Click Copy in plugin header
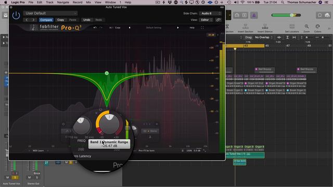The width and height of the screenshot is (333, 187). 60,20
